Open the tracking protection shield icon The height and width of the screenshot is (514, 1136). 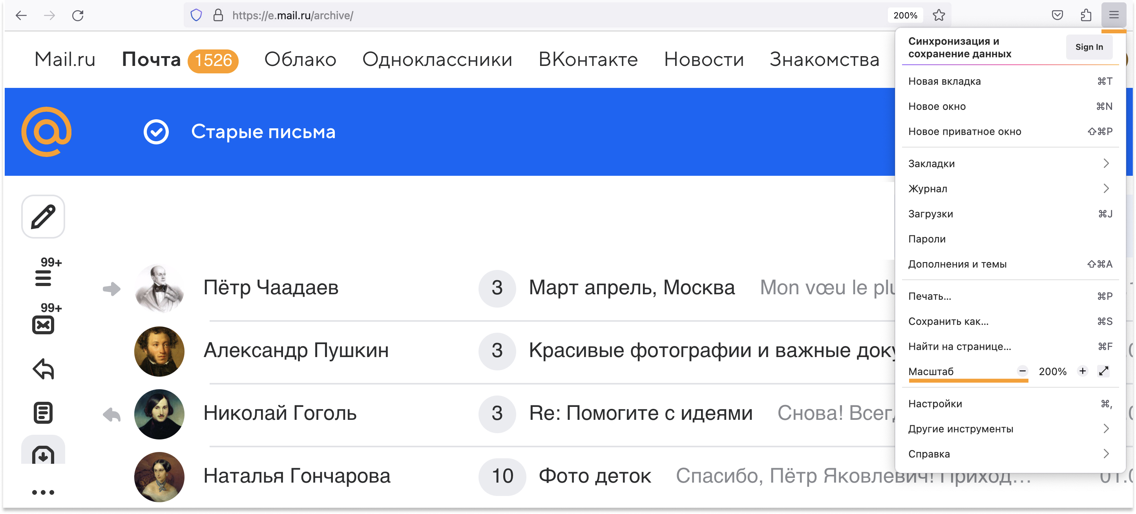tap(196, 15)
